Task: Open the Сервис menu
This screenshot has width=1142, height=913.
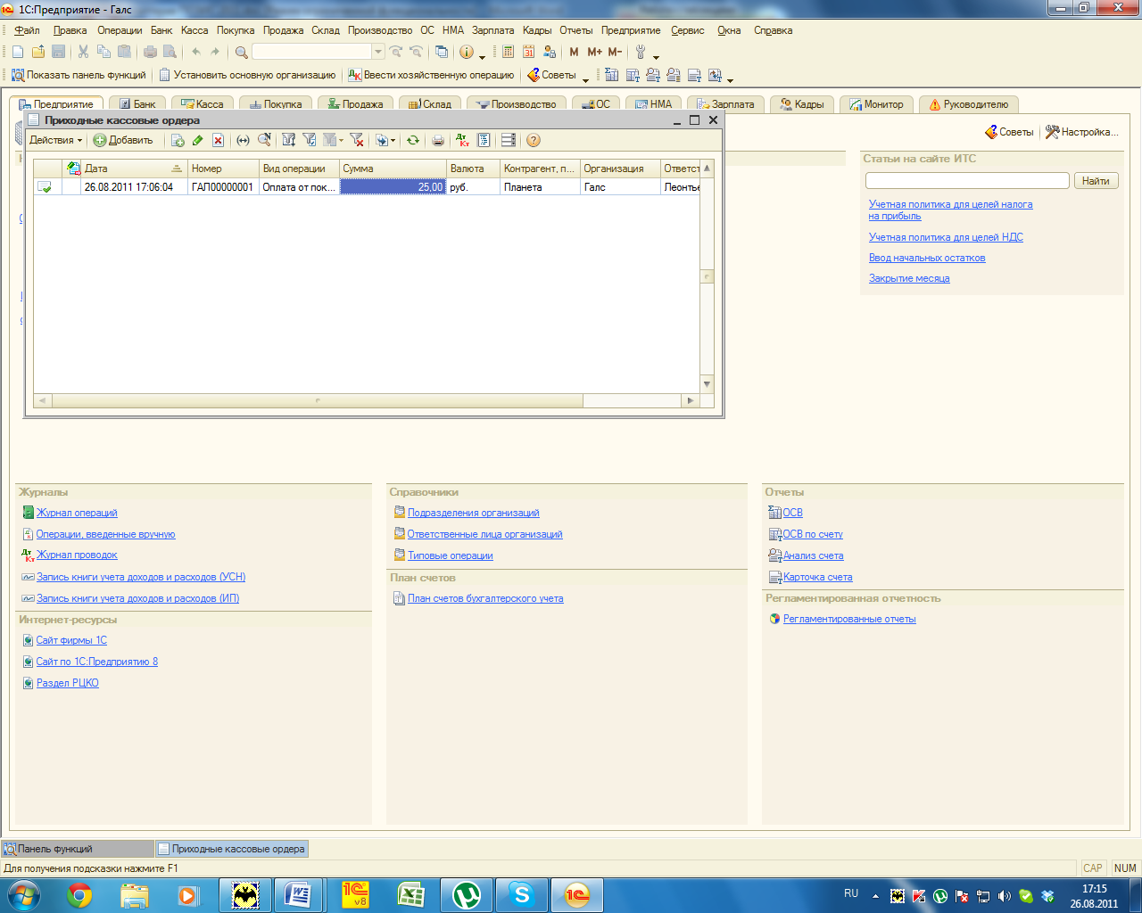Action: click(x=688, y=30)
